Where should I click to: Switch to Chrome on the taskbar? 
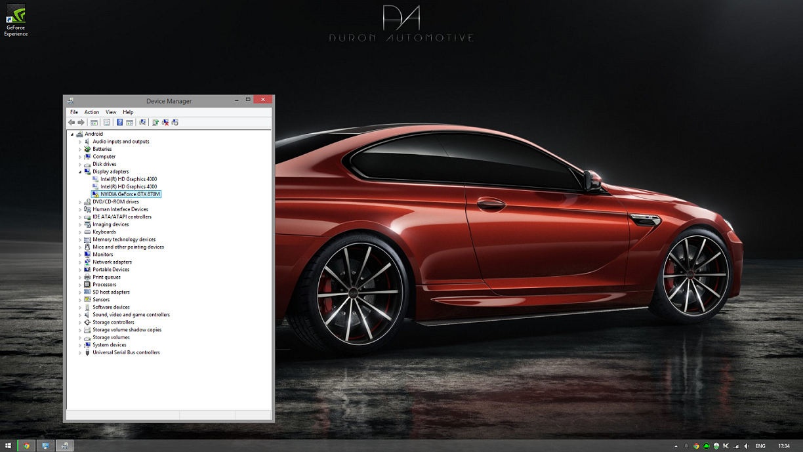(x=27, y=446)
